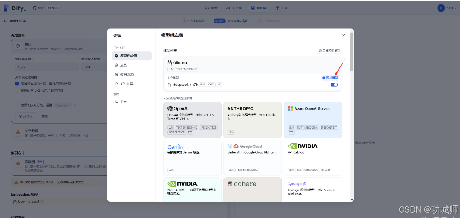Click the 高质量 index mode icon
Image resolution: width=460 pixels, height=218 pixels.
(x=18, y=163)
